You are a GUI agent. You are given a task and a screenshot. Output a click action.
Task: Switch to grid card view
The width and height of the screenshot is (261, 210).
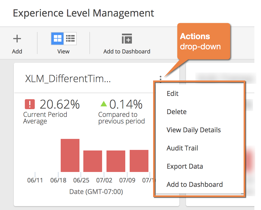coord(57,39)
